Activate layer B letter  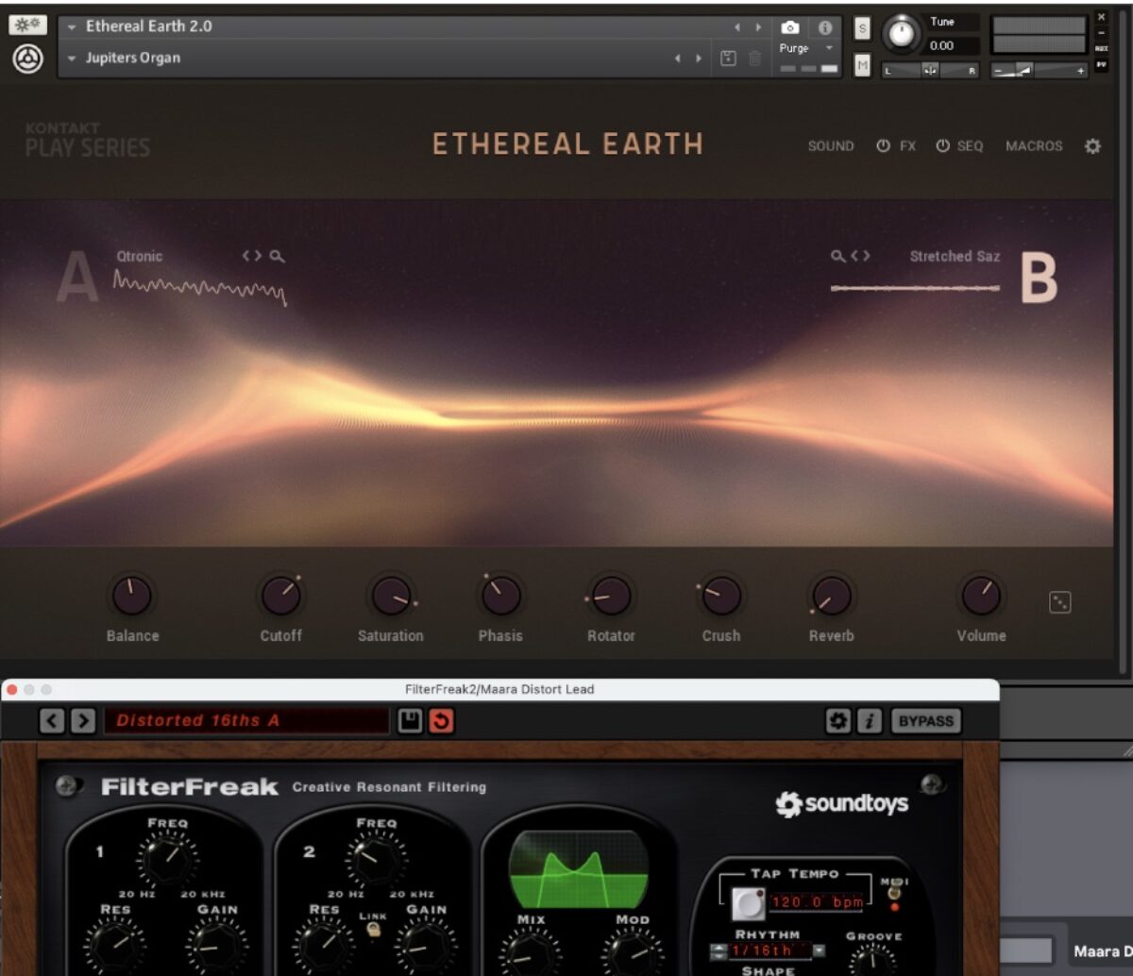(1040, 278)
